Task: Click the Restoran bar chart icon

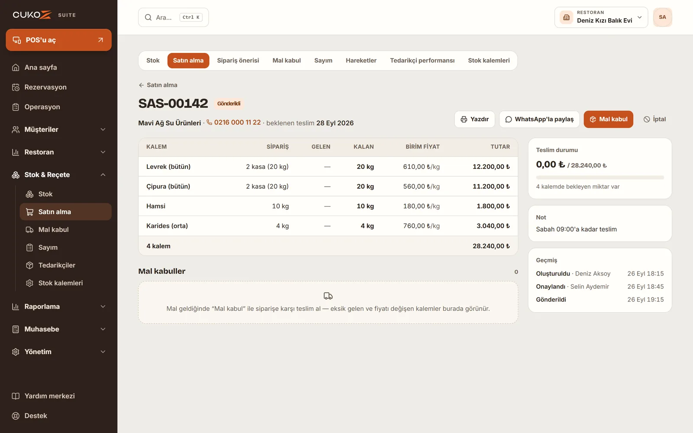Action: (x=16, y=152)
